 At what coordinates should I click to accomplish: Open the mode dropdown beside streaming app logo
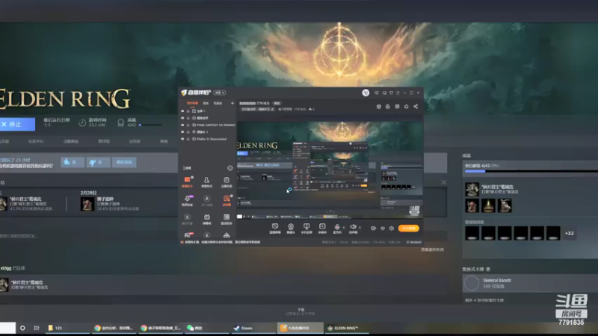(219, 93)
